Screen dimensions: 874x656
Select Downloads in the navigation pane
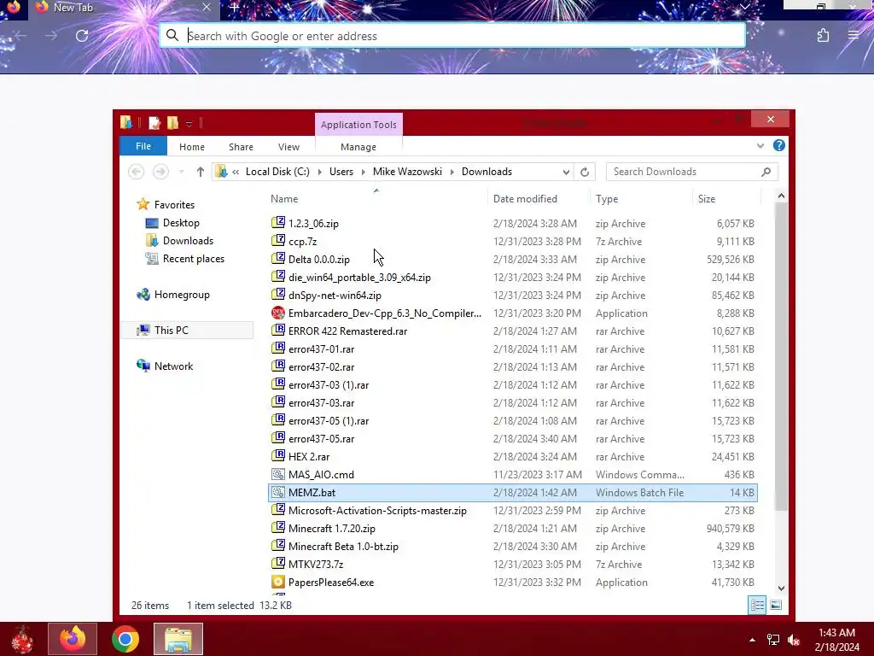coord(188,240)
